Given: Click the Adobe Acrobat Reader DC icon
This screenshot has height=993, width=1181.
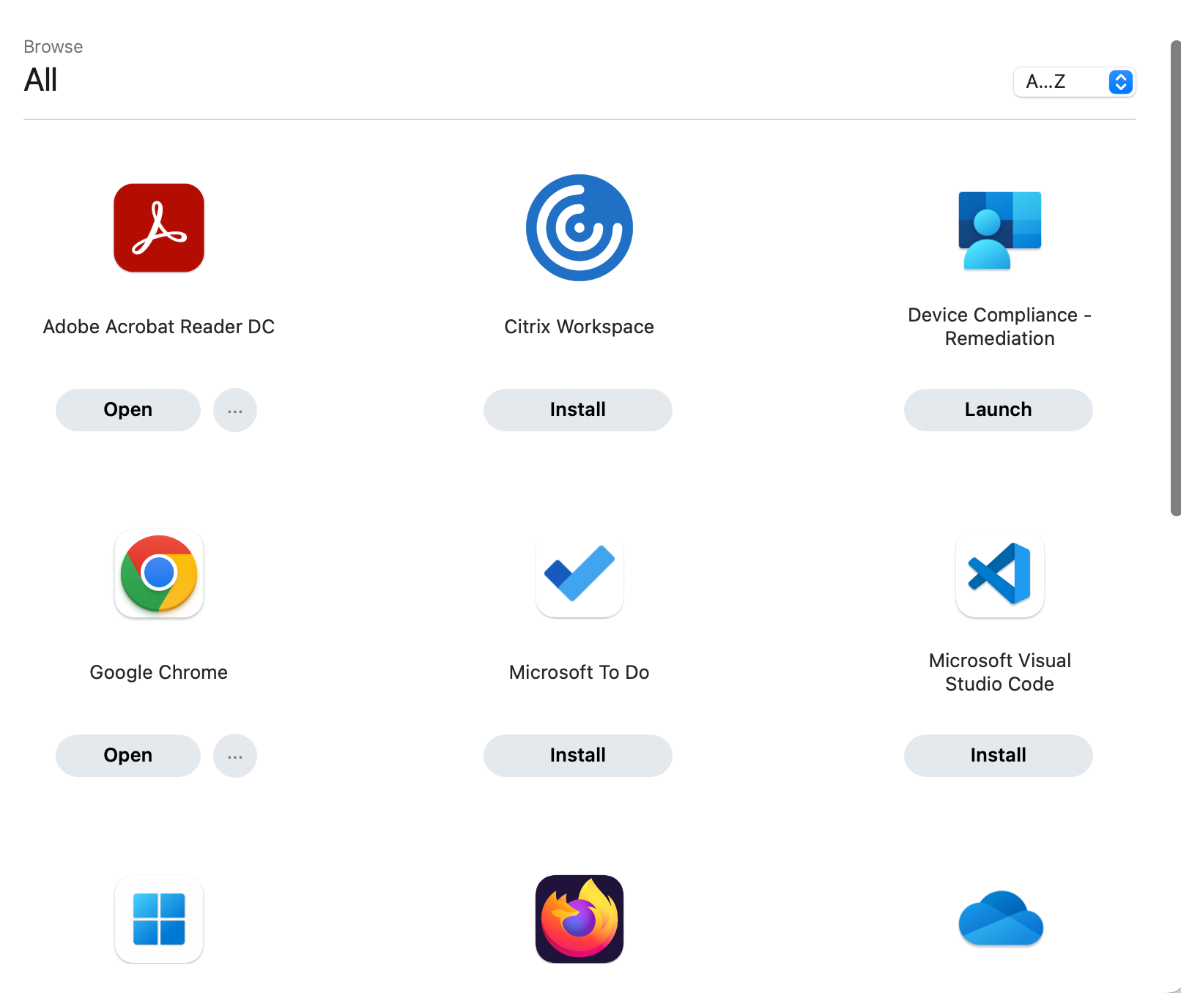Looking at the screenshot, I should click(x=159, y=228).
